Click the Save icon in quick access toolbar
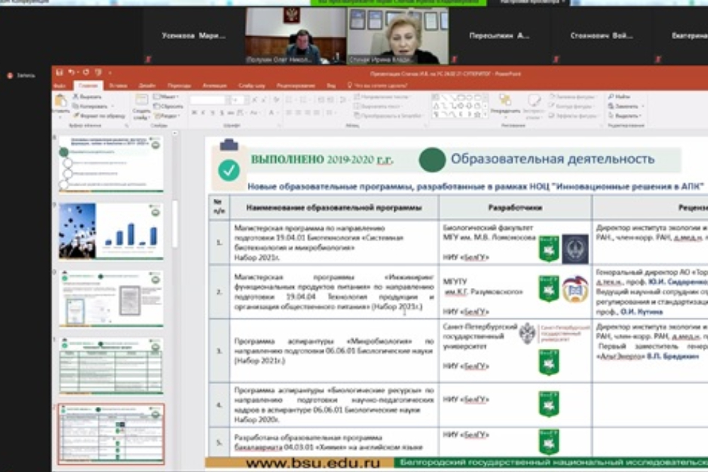 59,72
